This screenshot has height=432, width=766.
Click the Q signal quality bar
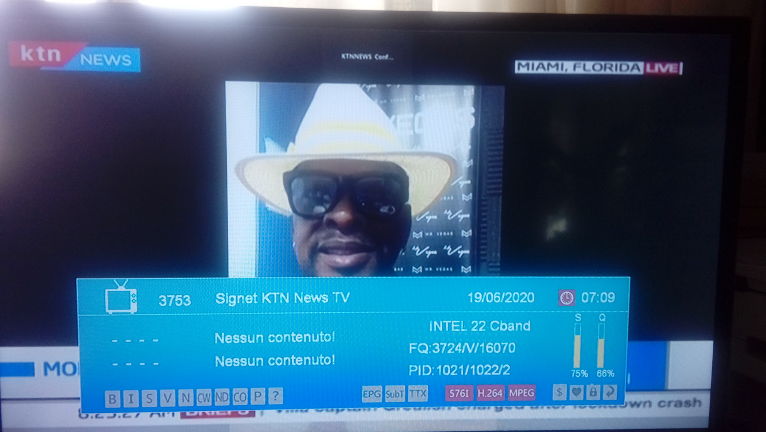coord(601,346)
